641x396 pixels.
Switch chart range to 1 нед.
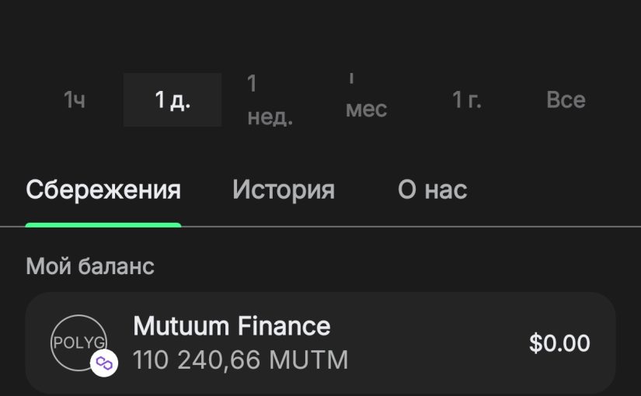point(270,100)
